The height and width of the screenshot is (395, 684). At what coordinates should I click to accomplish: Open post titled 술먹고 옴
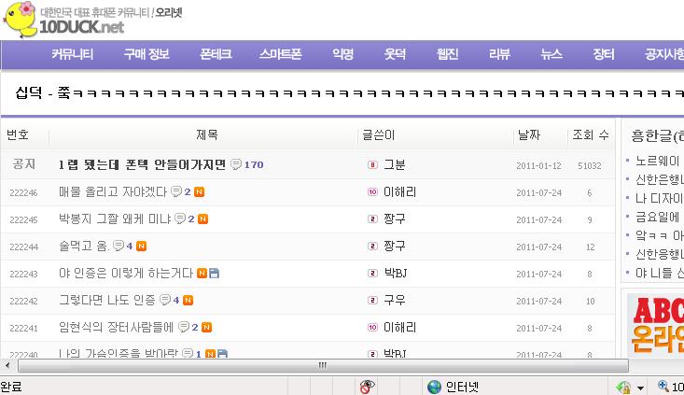click(84, 247)
